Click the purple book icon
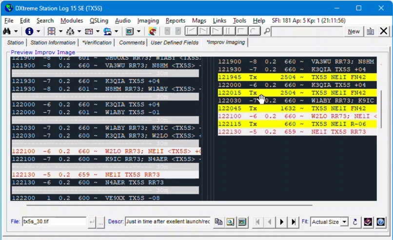Screen dimensions: 393x240 [x=368, y=222]
